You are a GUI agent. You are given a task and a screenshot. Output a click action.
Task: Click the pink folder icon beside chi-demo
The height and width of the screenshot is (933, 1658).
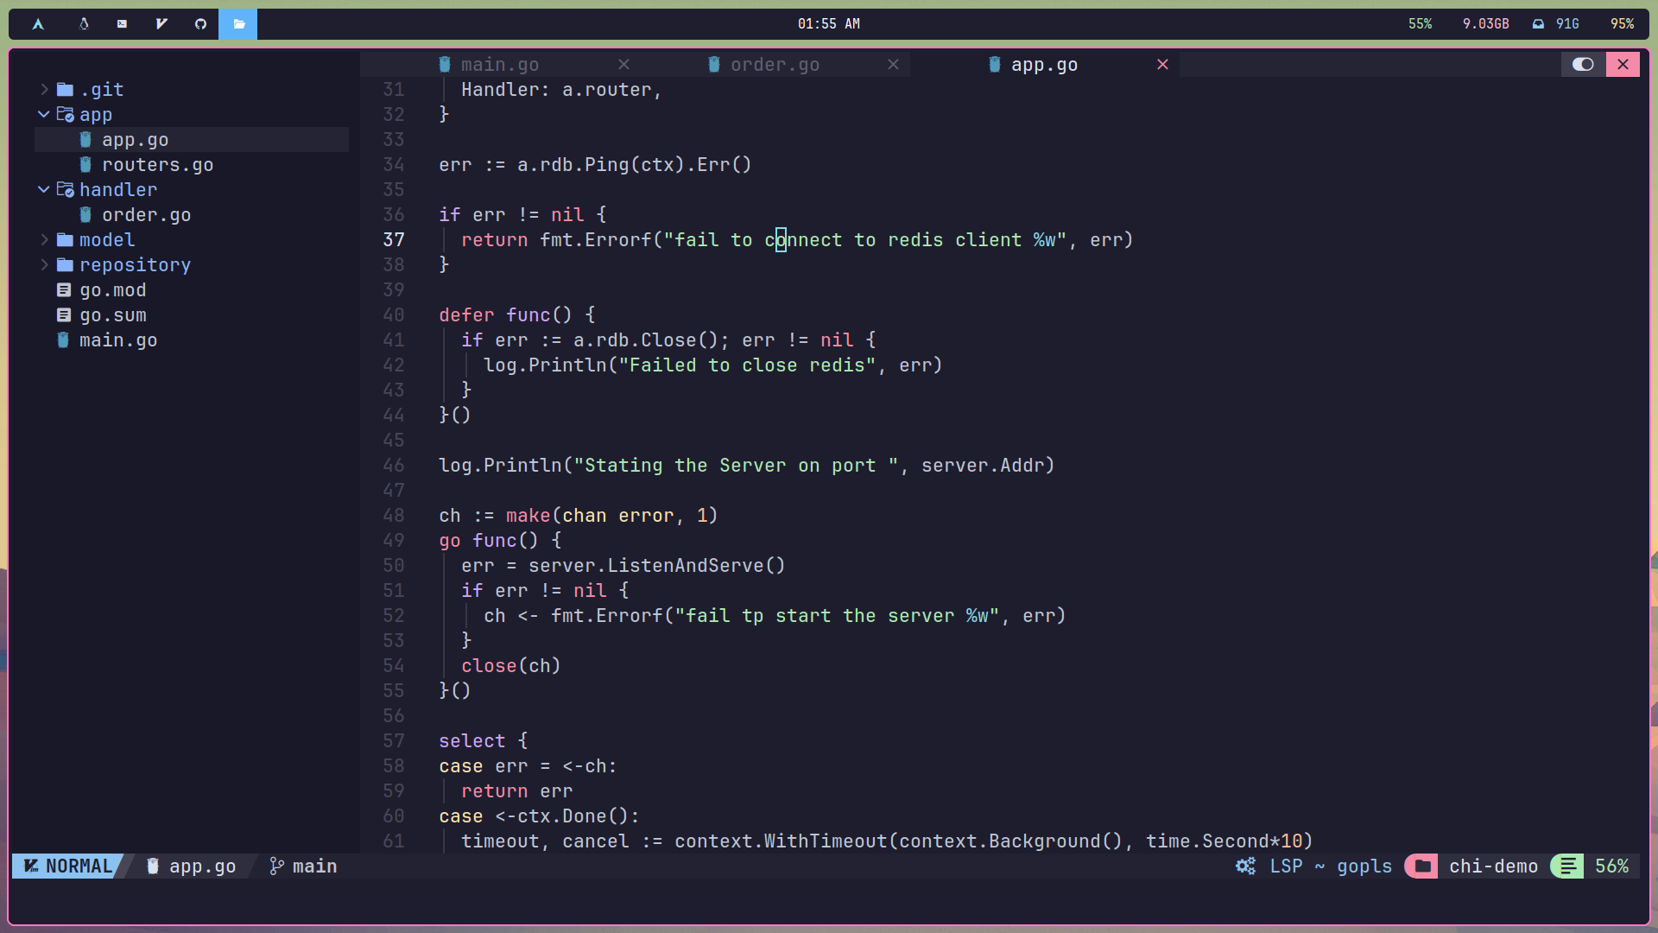click(x=1421, y=866)
